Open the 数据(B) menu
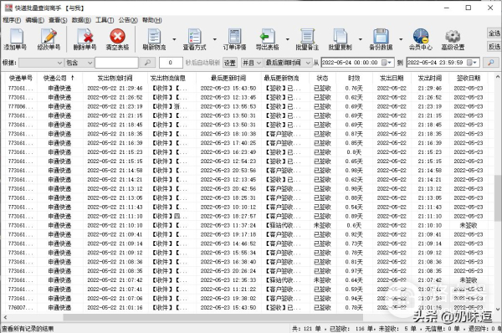This screenshot has width=502, height=333. tap(81, 20)
